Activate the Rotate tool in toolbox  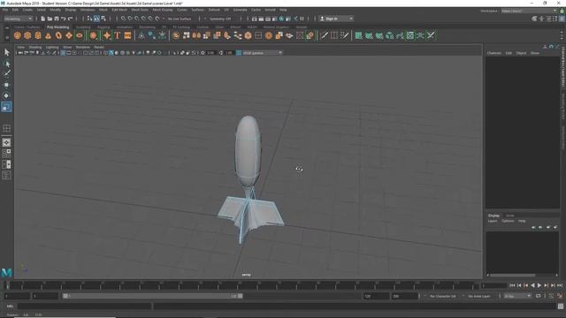[x=6, y=95]
